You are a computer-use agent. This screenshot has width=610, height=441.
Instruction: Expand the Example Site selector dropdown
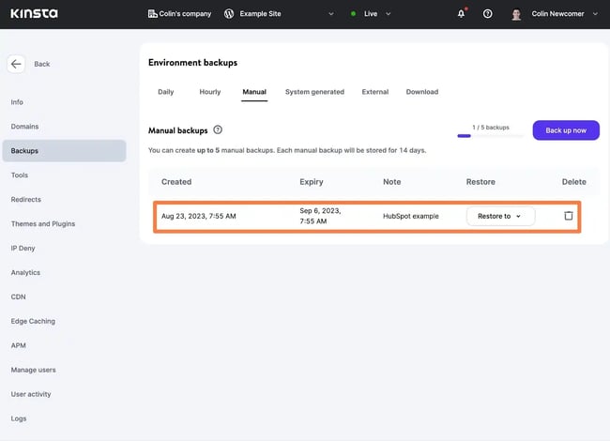coord(331,14)
